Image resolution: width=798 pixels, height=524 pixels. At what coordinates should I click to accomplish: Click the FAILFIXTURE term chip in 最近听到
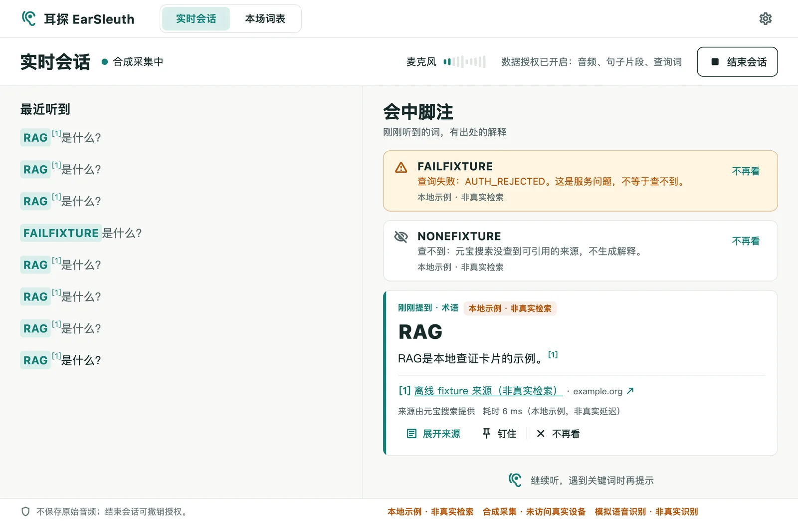click(61, 233)
